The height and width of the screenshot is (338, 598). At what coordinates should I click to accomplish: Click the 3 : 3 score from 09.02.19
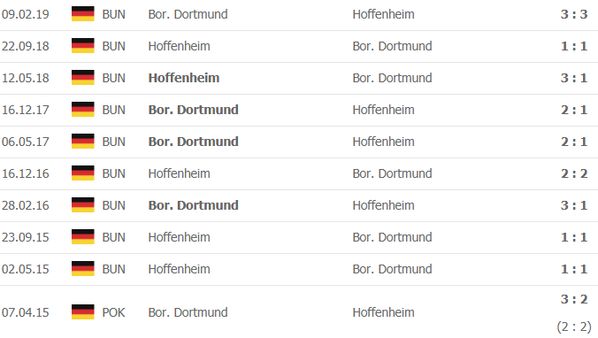click(x=574, y=14)
